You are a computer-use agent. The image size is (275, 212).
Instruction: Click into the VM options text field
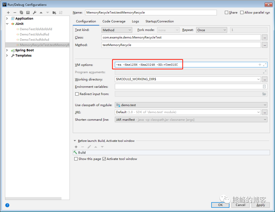click(x=186, y=65)
